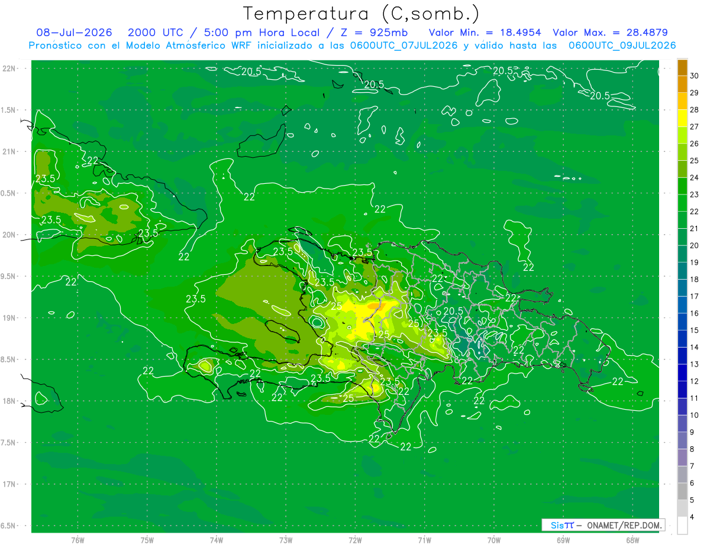Click the "2000 UTC" time text
710x548 pixels.
[156, 33]
